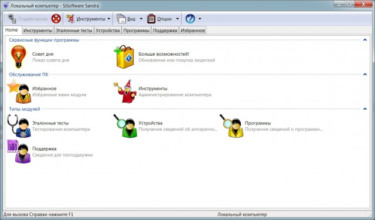Screen dimensions: 375x220
Task: Click the SiSoftware Sandra title bar app icon
Action: (x=6, y=5)
